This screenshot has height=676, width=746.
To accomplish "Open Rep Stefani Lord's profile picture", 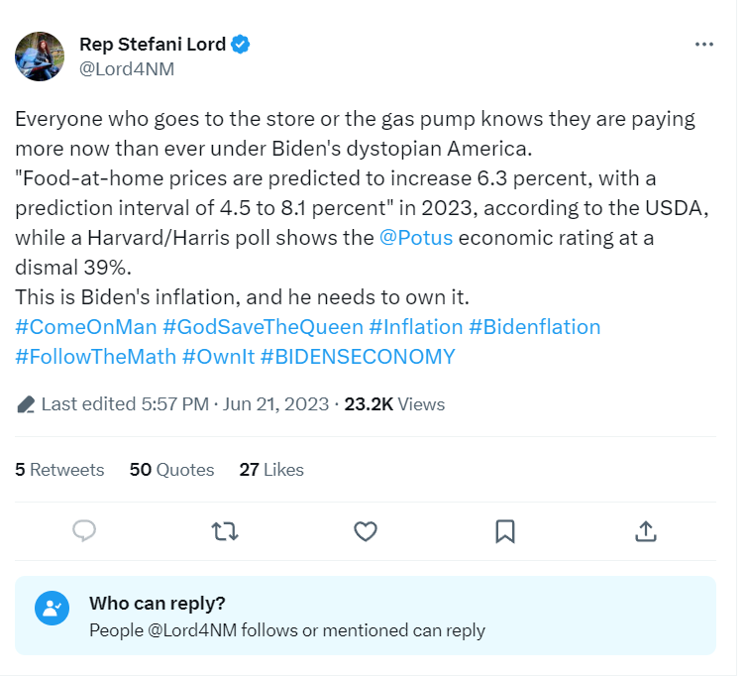I will coord(40,56).
